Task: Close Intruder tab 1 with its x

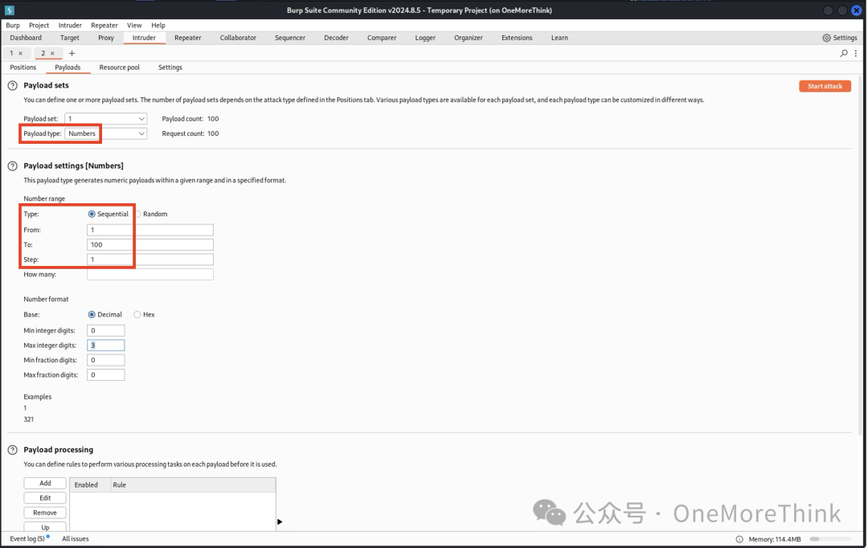Action: 20,53
